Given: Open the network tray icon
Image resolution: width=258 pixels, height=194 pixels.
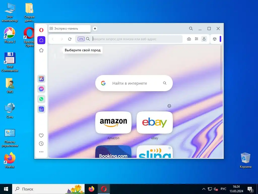Looking at the screenshot, I should click(x=210, y=189).
